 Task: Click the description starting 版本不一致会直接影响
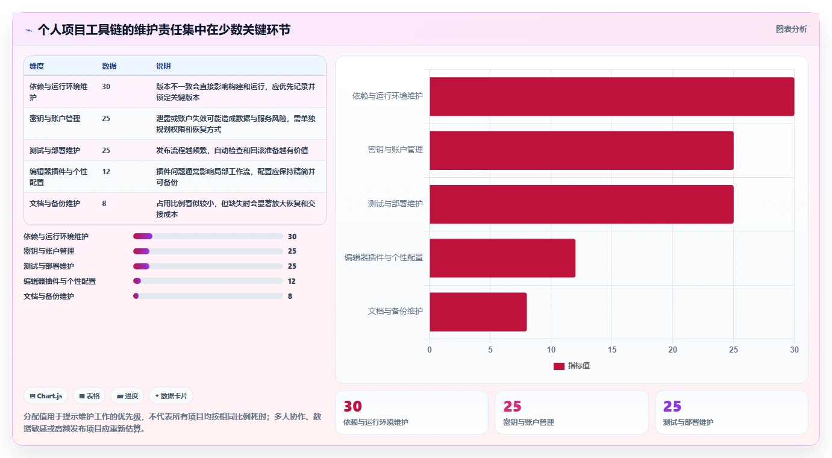pyautogui.click(x=236, y=92)
